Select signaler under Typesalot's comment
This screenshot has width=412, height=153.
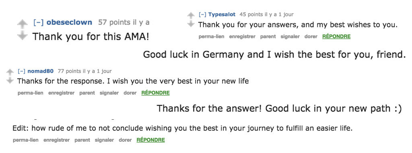pos(290,37)
